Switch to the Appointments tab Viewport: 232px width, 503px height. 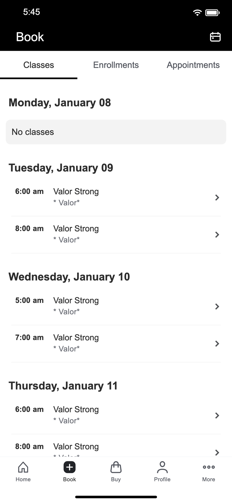click(x=193, y=65)
